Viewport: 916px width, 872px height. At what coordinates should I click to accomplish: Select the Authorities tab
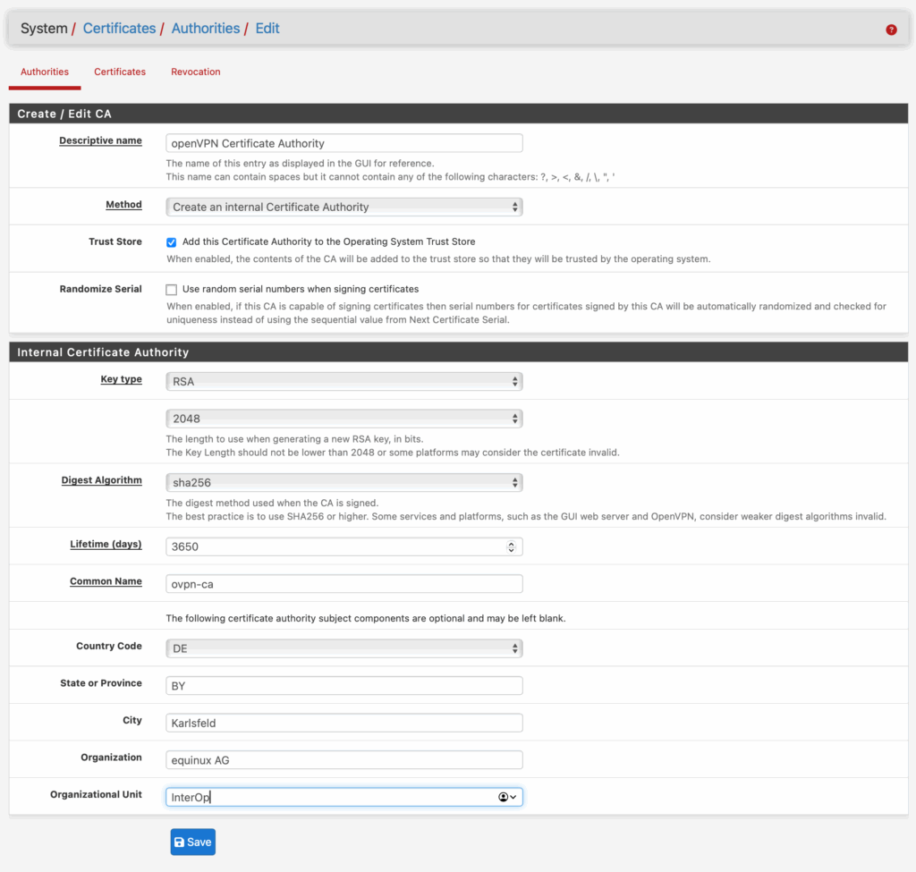pyautogui.click(x=45, y=72)
